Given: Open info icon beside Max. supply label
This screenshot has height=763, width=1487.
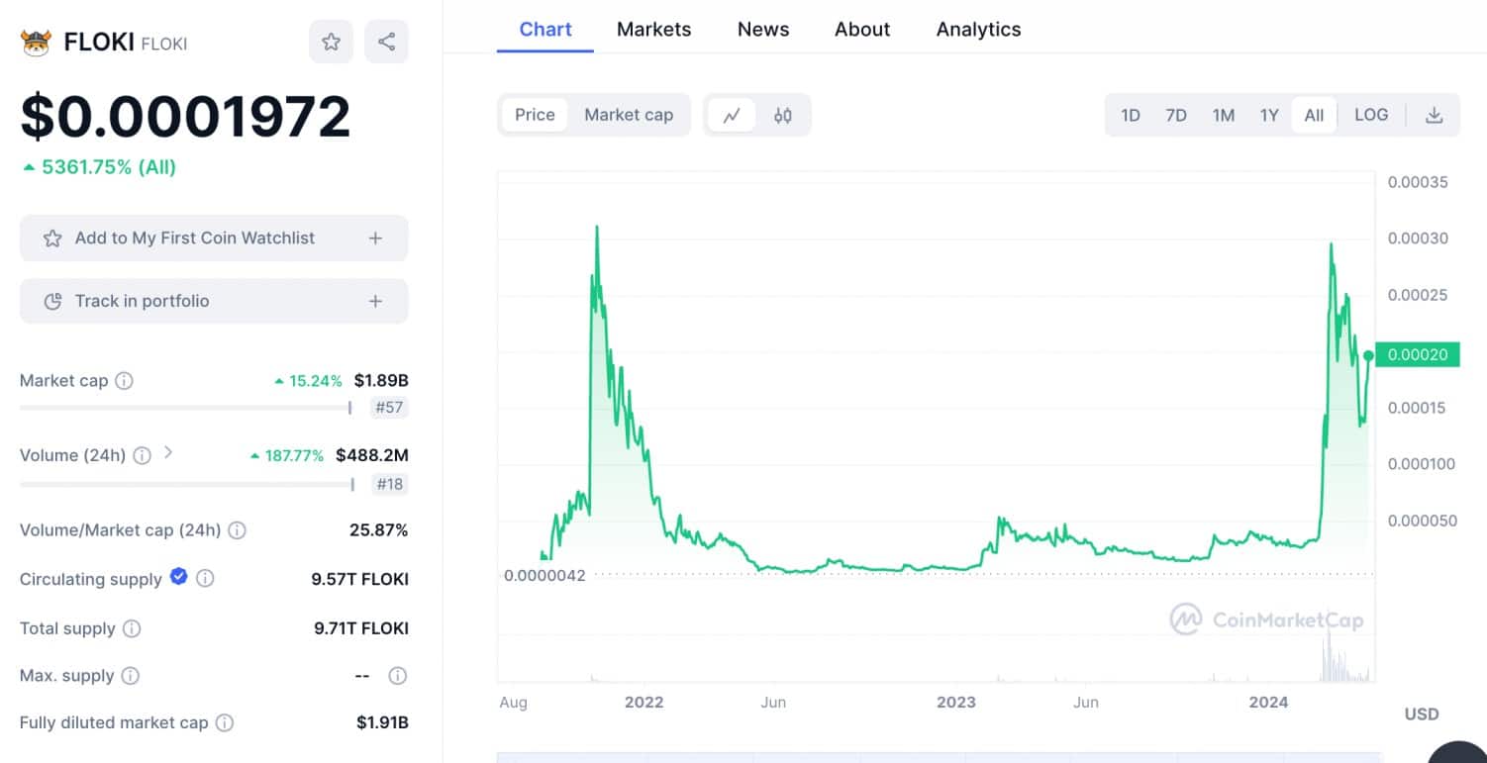Looking at the screenshot, I should 131,676.
